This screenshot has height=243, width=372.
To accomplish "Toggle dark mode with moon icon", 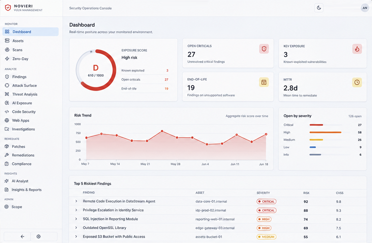I will point(319,8).
